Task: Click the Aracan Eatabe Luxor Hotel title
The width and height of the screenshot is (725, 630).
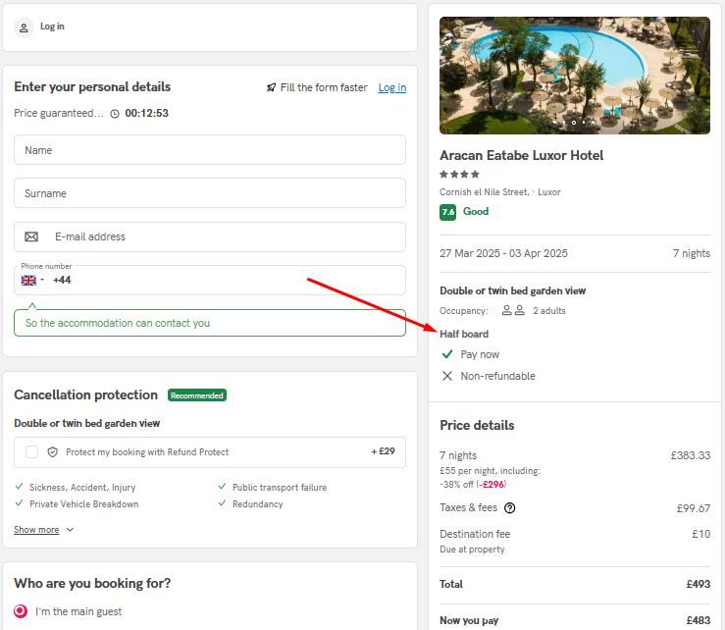Action: pos(522,155)
